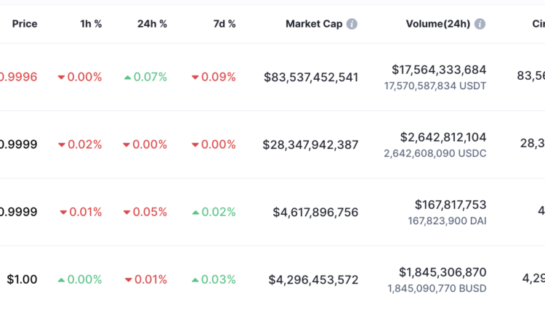Viewport: 545px width, 312px height.
Task: Sort by Market Cap column header
Action: point(313,24)
